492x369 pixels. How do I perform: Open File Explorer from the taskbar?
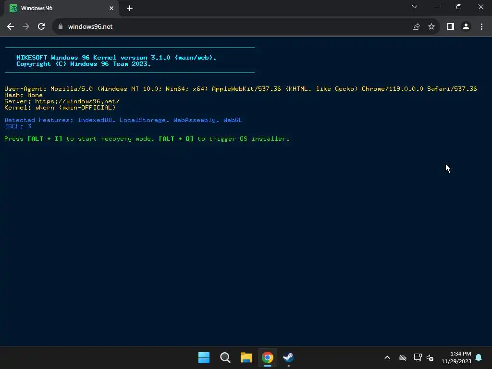coord(246,357)
